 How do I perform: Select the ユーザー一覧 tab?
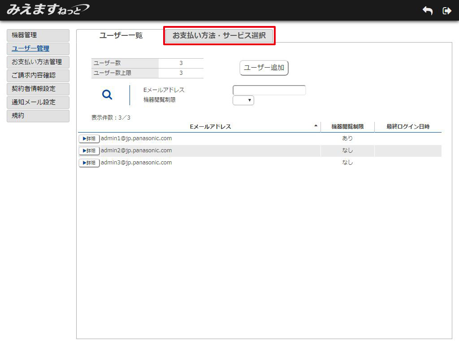[x=121, y=36]
